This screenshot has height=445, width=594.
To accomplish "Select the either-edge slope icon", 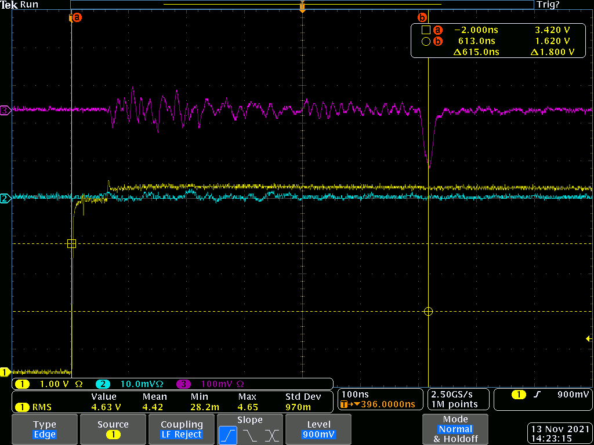I will [272, 435].
